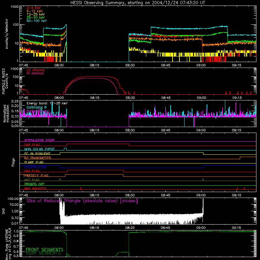Select the yellow 12-25 keV legend entry in the counts panel
This screenshot has width=260, height=260.
pos(35,14)
